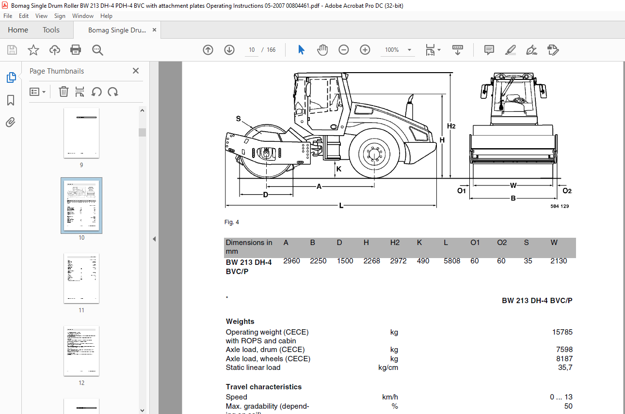Print the document using the printer icon
625x414 pixels.
pos(76,50)
